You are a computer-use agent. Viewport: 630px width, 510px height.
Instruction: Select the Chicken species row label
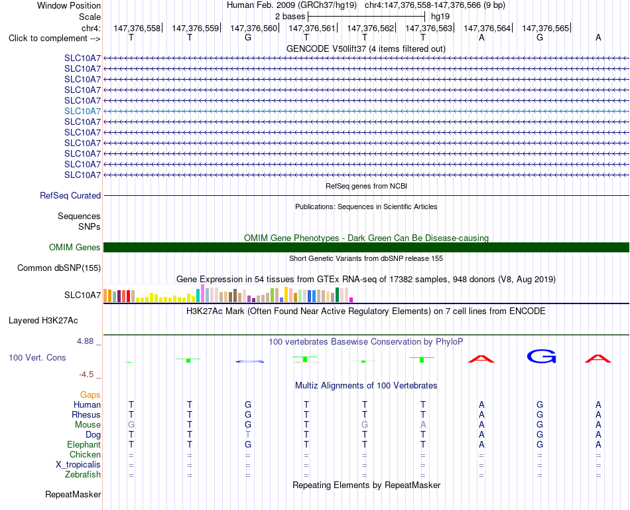pos(85,454)
